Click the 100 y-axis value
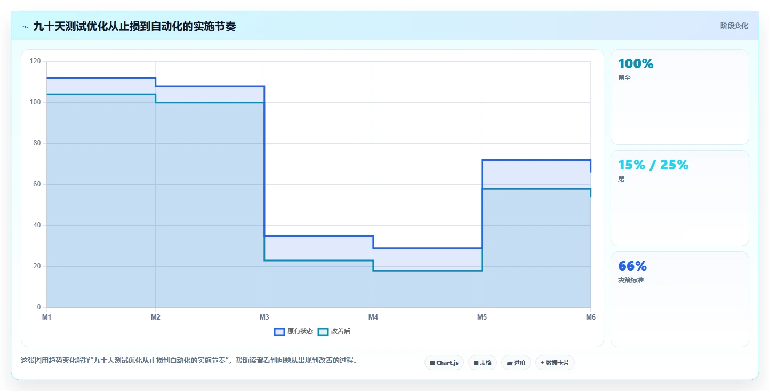Screen dimensions: 770x391 coord(35,102)
